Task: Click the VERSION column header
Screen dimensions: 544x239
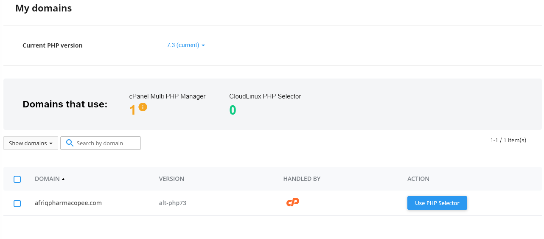Action: (171, 179)
